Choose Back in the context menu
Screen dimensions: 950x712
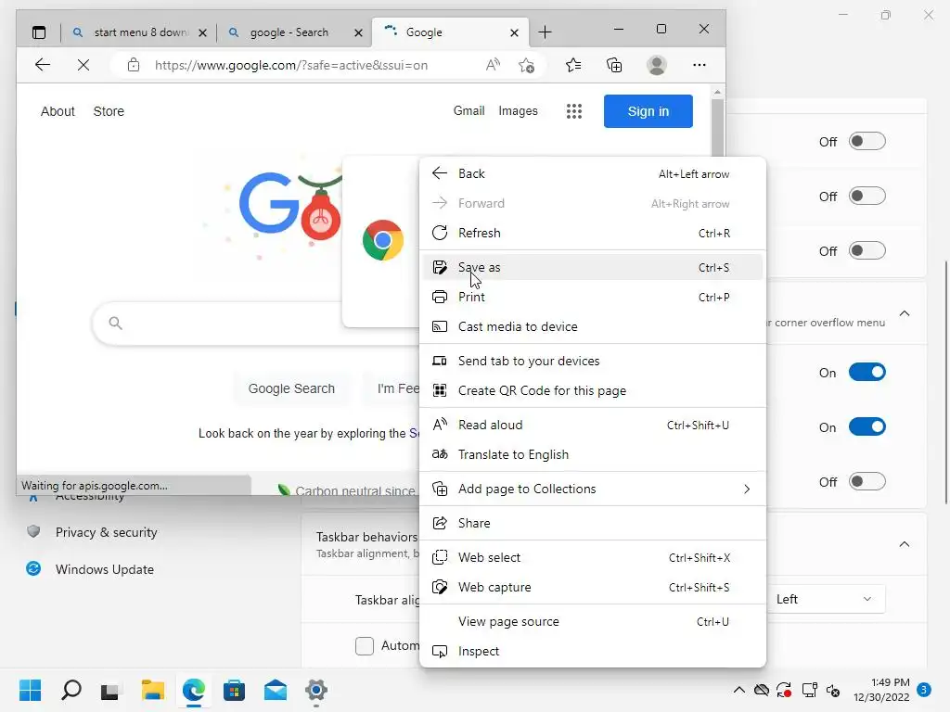pyautogui.click(x=593, y=173)
